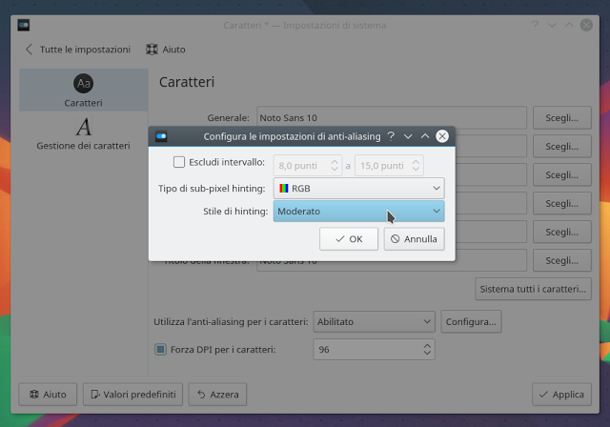Open the Aiuto toolbar item with lifebuoy icon

[x=166, y=50]
